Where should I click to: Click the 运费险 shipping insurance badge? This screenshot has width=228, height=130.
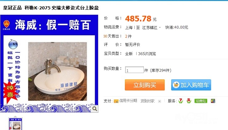click(x=201, y=101)
